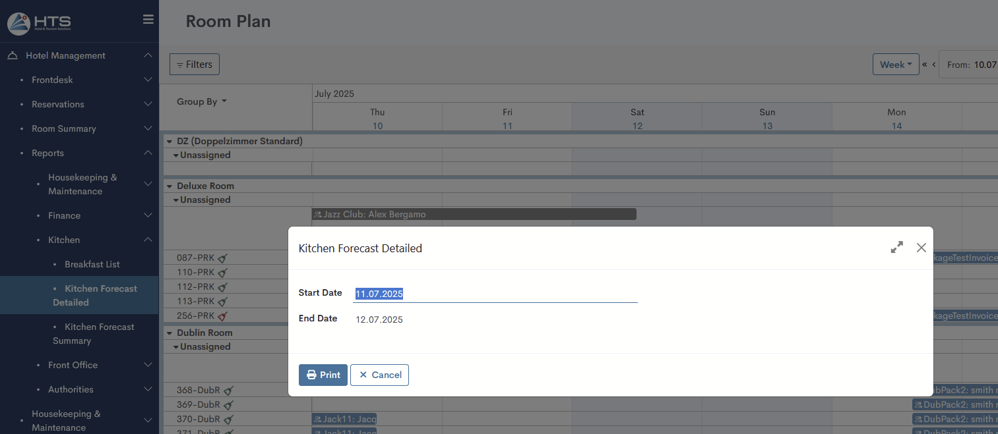Click the Print button

pyautogui.click(x=323, y=375)
